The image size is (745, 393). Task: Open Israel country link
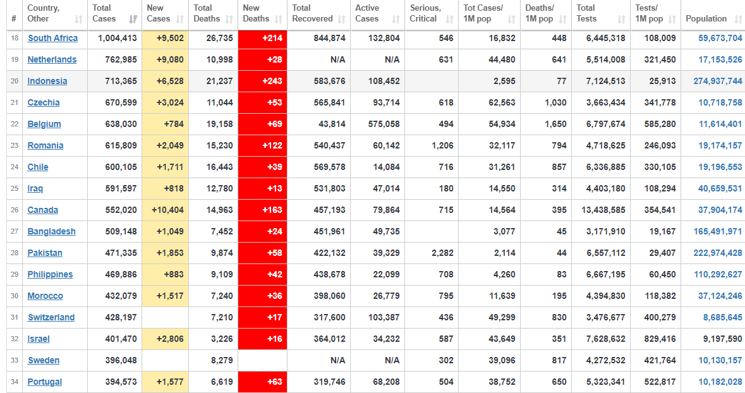(x=39, y=339)
